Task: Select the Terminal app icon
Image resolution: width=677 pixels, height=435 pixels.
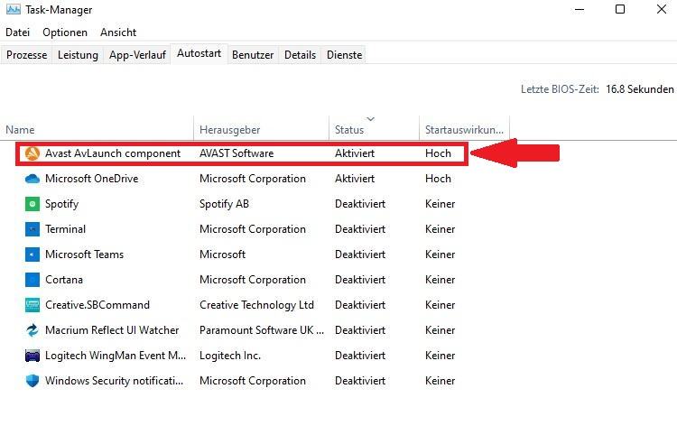Action: pyautogui.click(x=32, y=229)
